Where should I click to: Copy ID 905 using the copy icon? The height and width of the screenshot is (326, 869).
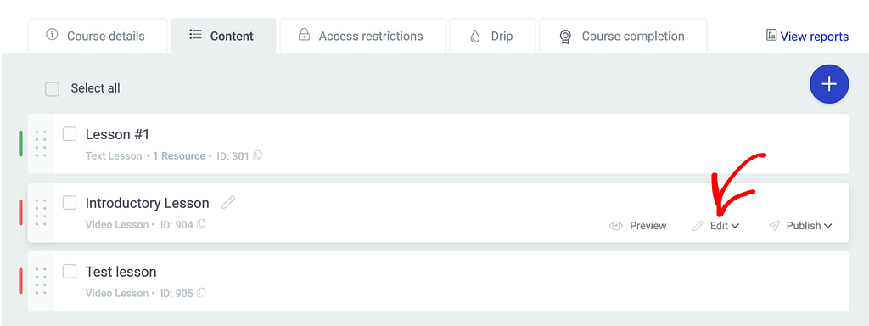[x=201, y=293]
